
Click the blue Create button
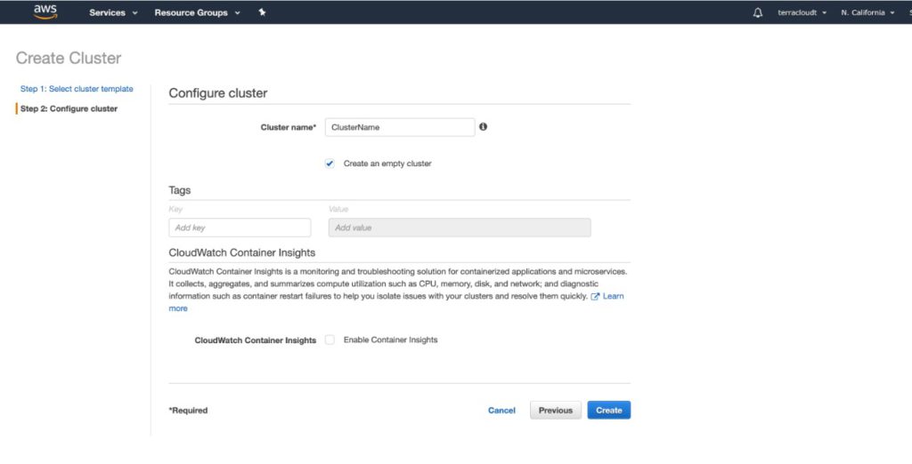(609, 410)
